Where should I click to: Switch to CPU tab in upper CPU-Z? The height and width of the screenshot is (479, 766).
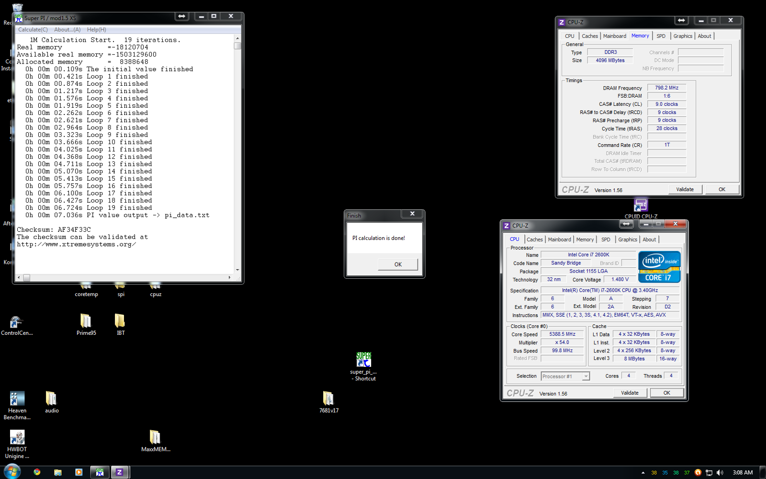tap(569, 36)
